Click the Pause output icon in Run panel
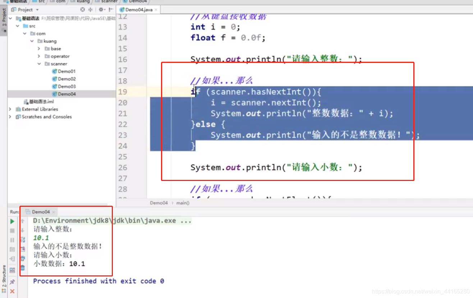Image resolution: width=473 pixels, height=298 pixels. 12,240
